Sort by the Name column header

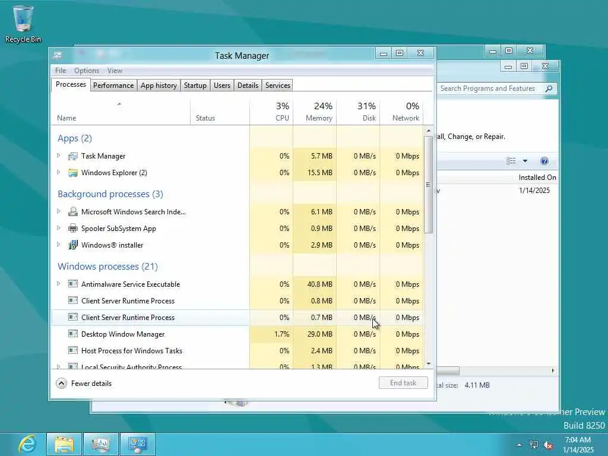121,112
